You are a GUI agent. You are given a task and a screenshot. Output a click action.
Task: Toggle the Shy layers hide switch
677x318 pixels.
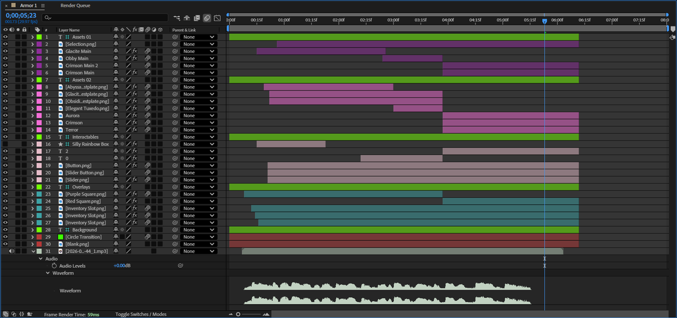187,18
